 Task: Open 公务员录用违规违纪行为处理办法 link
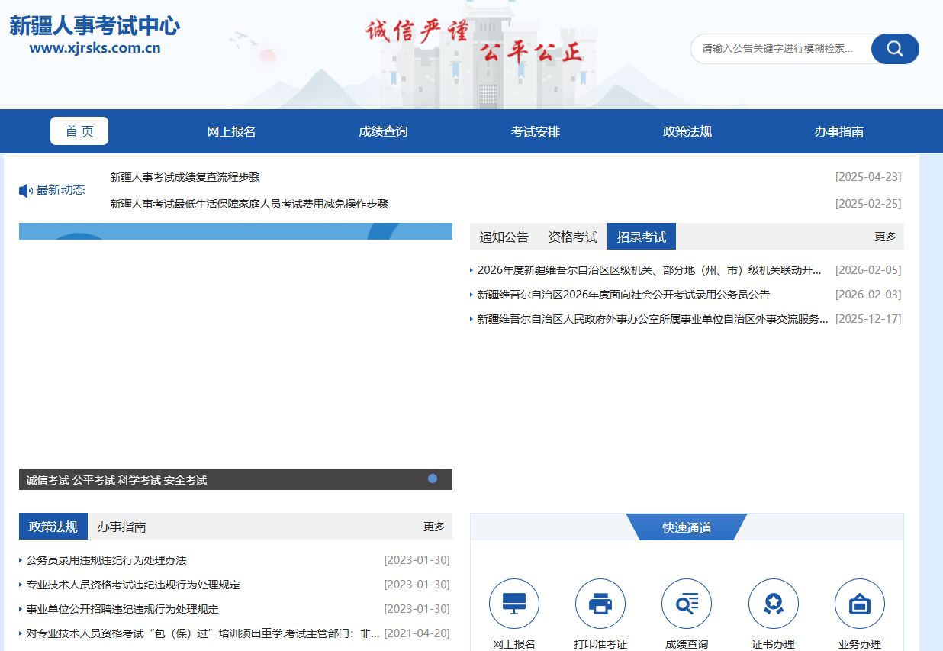coord(106,560)
